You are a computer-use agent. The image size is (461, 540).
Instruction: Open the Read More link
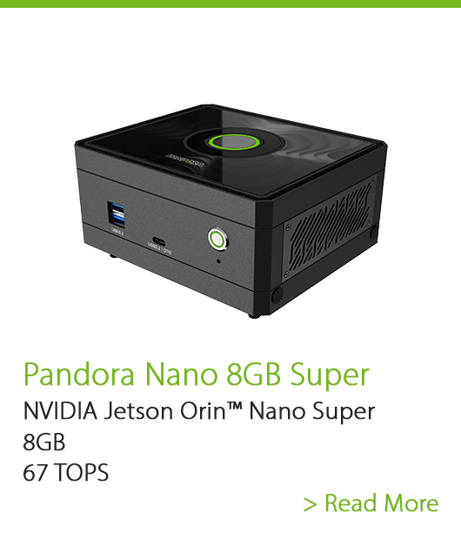[x=371, y=503]
